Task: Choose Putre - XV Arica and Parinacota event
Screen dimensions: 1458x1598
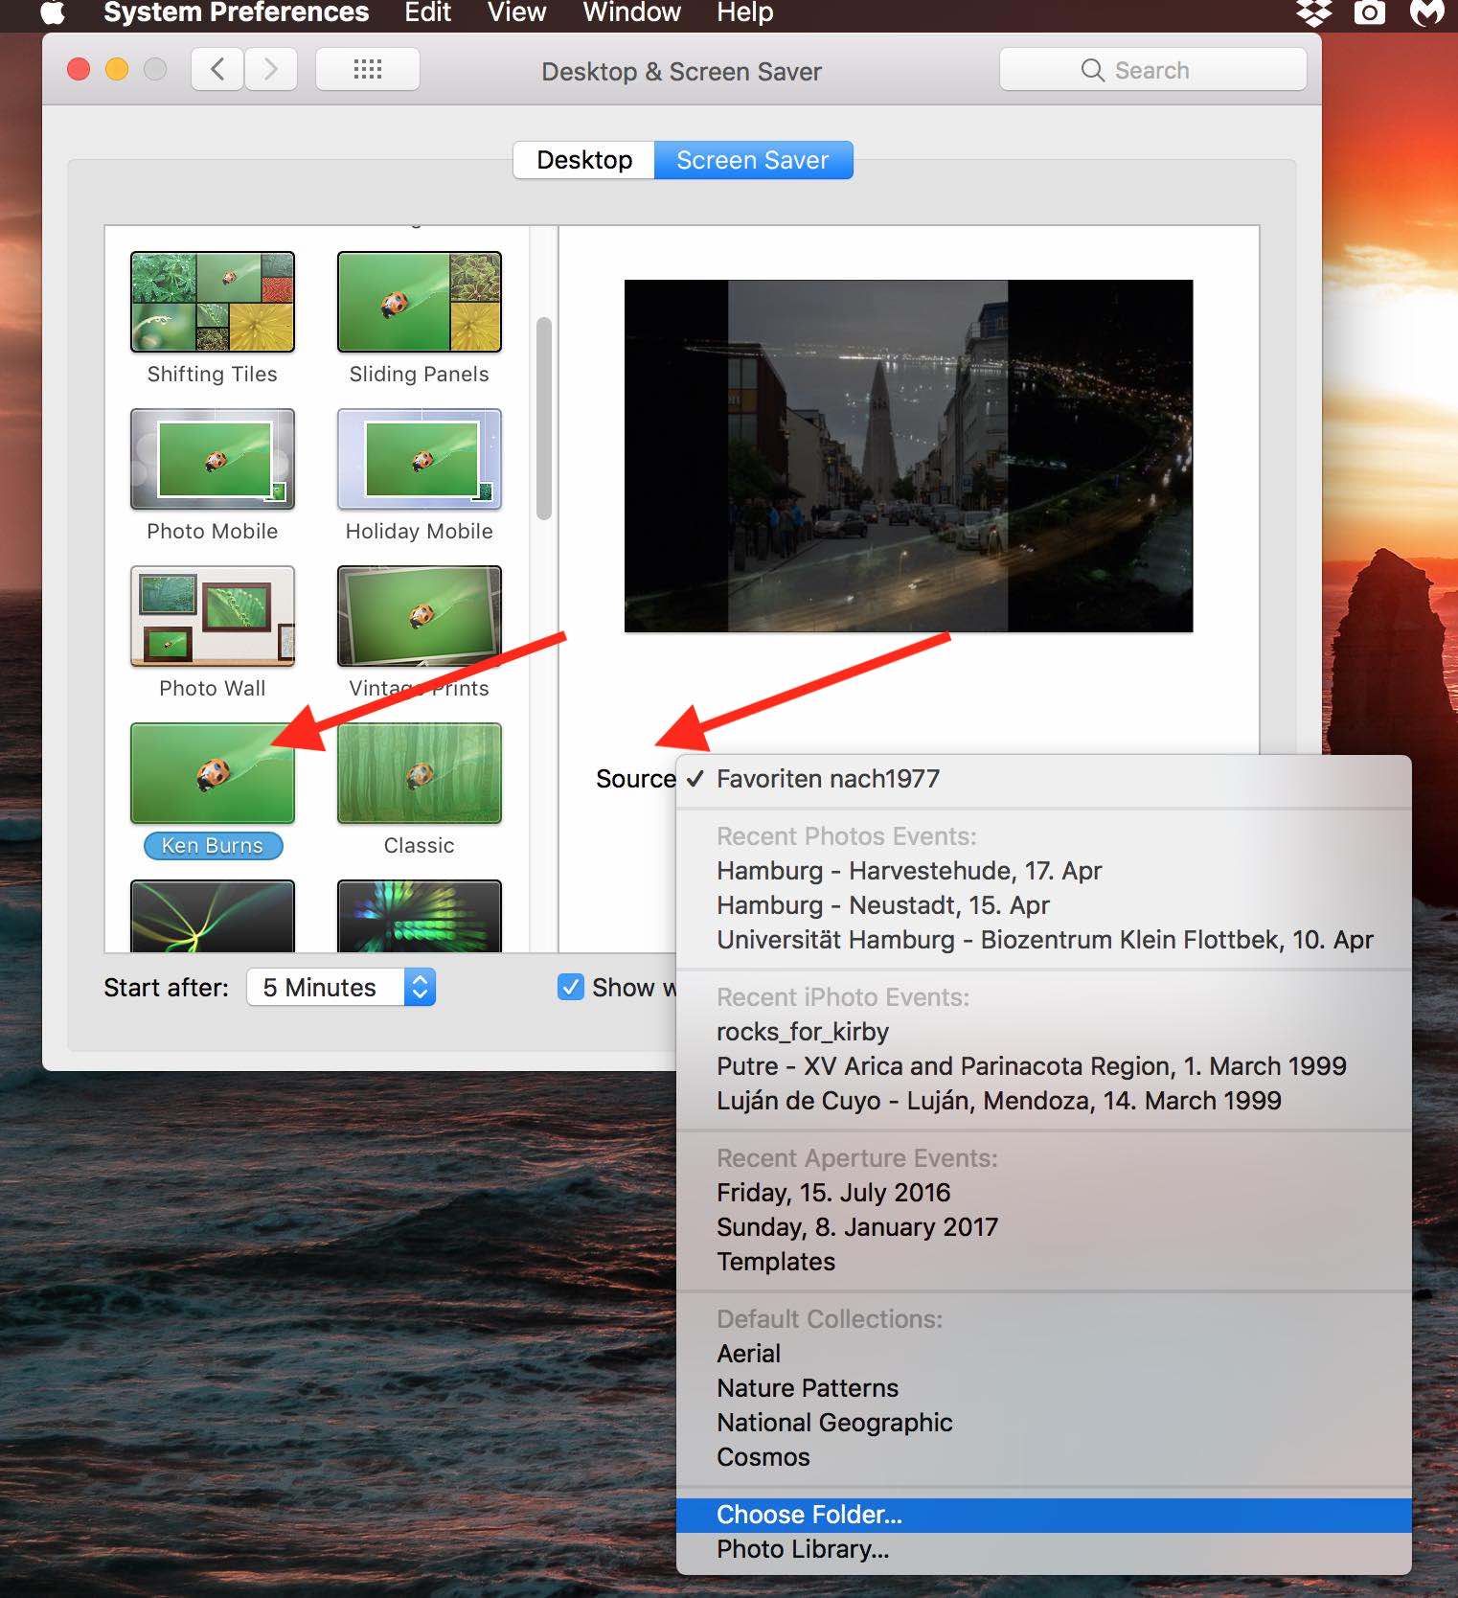Action: pos(1043,1066)
